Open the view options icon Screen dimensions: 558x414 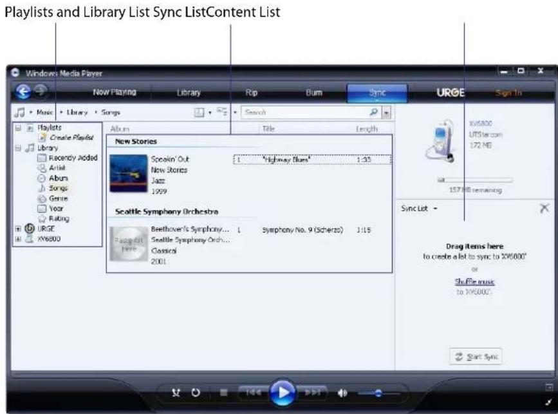[x=222, y=112]
